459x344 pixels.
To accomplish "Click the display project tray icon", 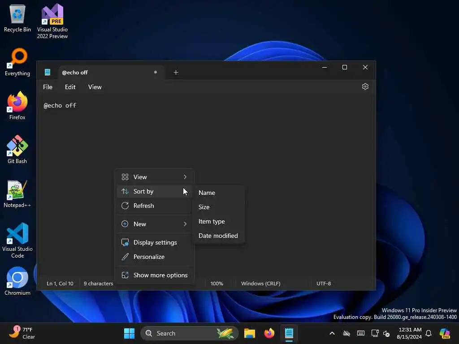I will [x=375, y=333].
